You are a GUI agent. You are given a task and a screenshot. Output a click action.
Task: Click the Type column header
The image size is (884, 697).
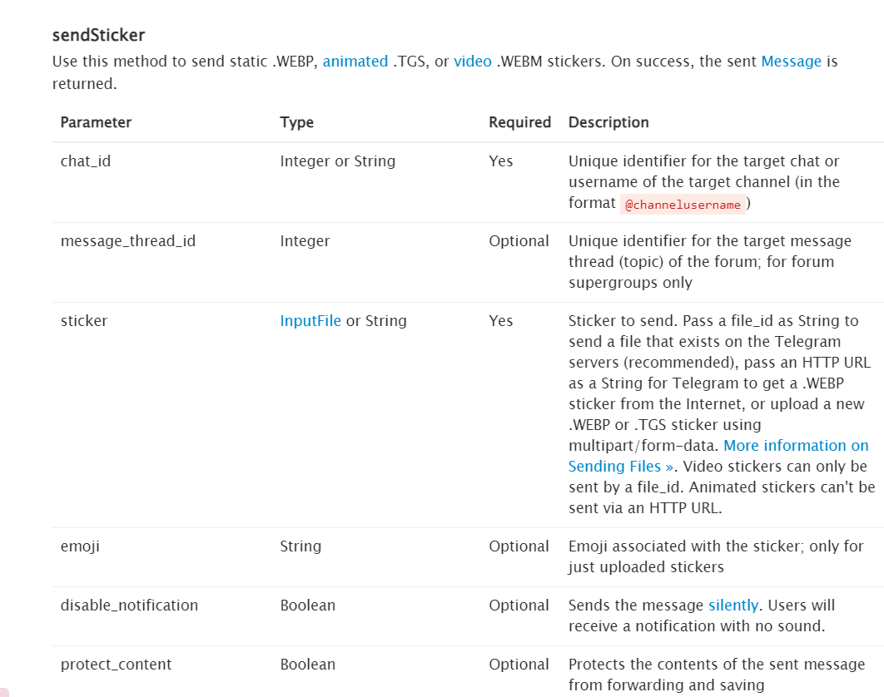click(296, 122)
